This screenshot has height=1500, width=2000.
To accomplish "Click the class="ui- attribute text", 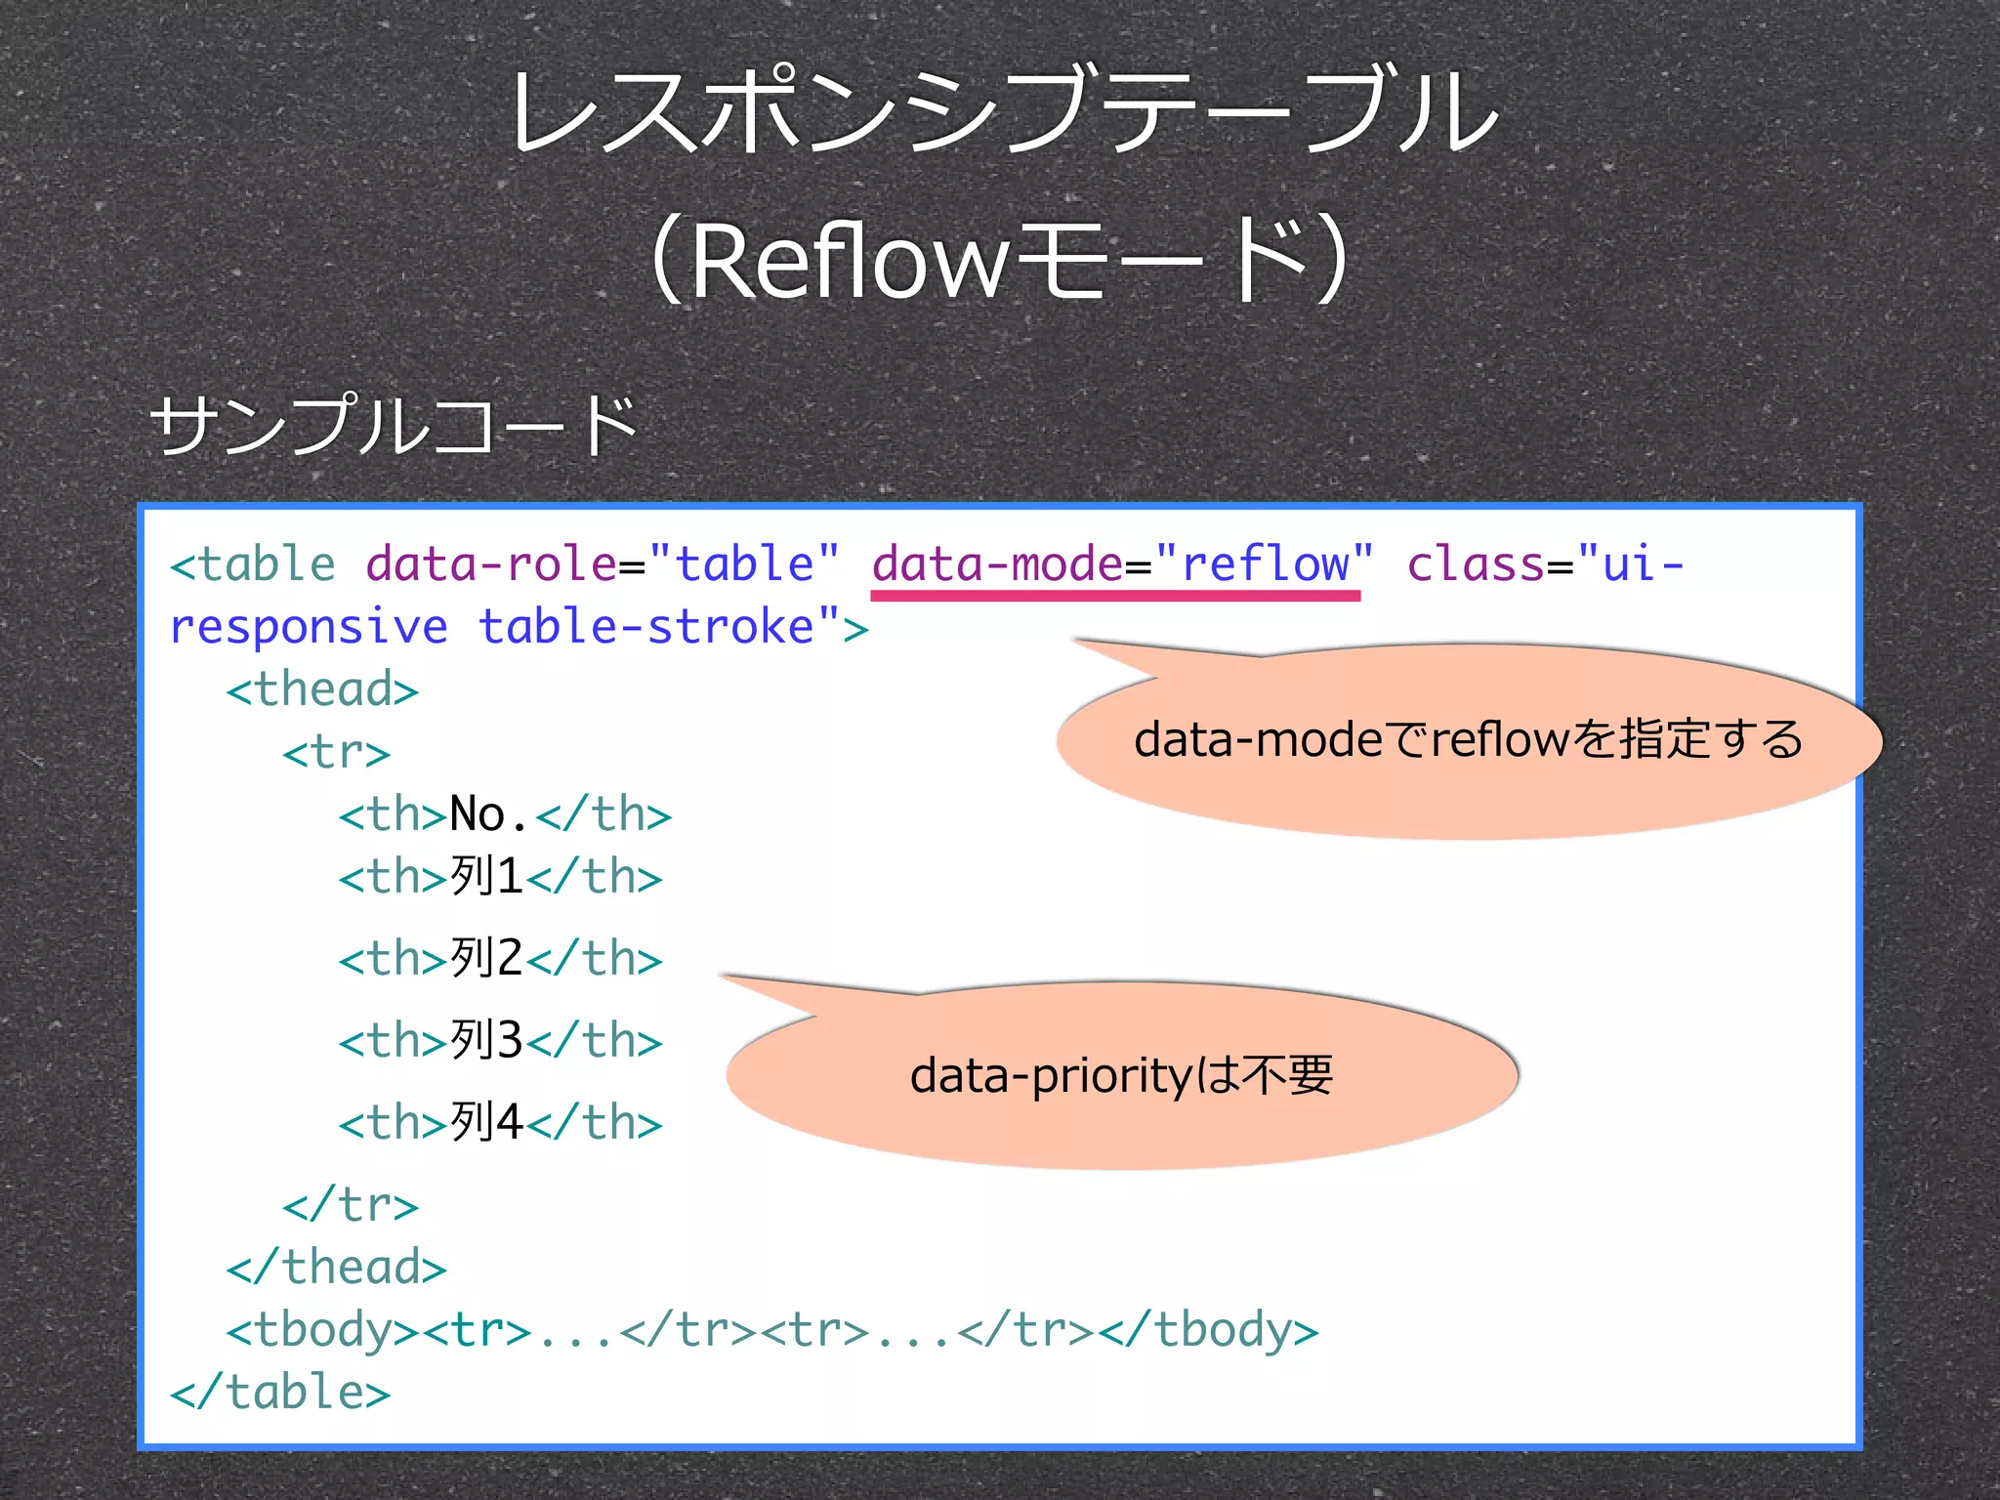I will (1545, 563).
